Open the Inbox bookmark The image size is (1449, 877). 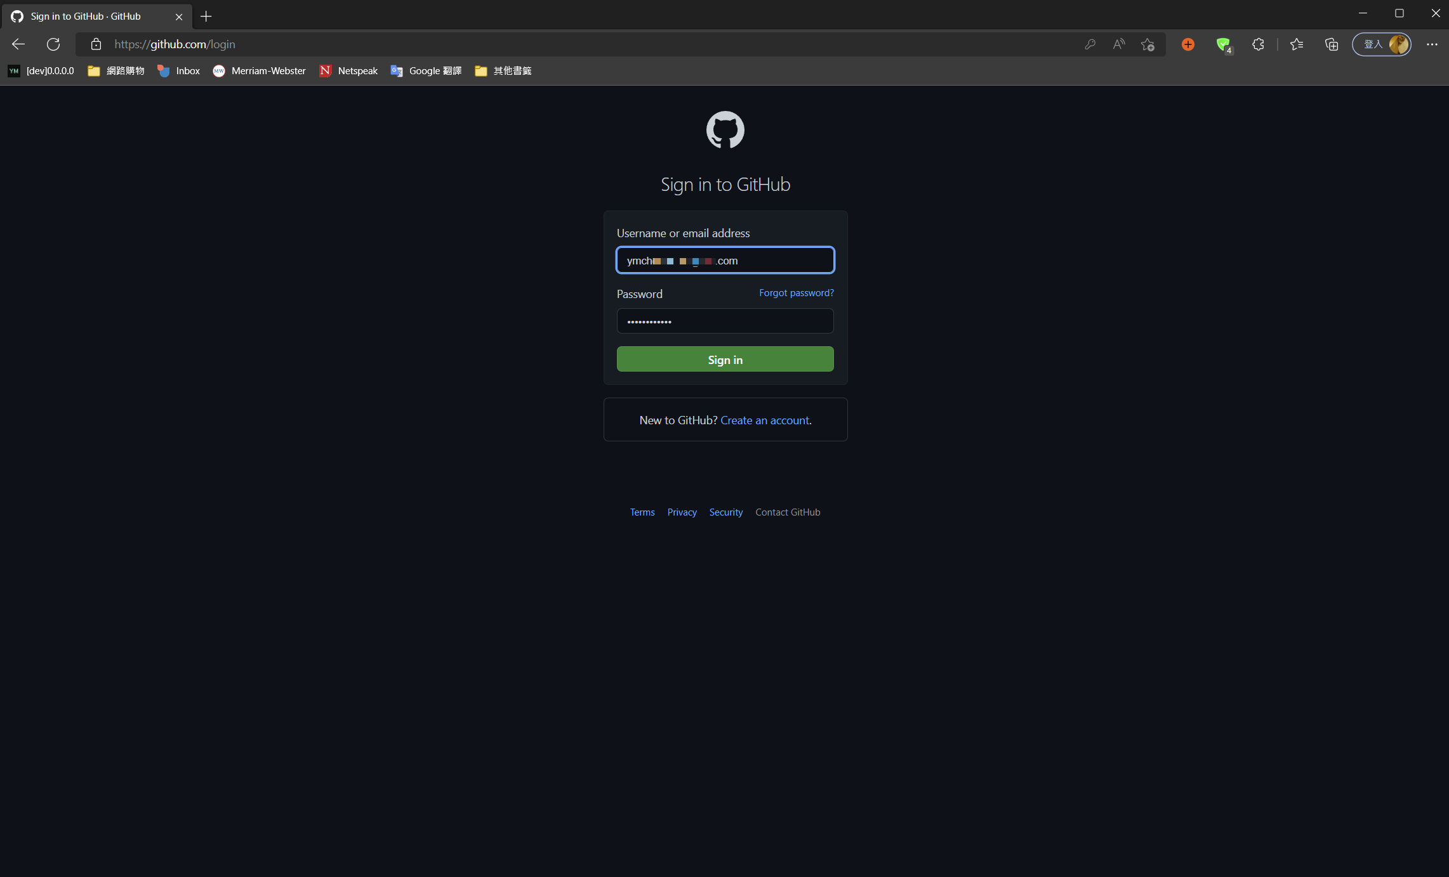coord(179,71)
